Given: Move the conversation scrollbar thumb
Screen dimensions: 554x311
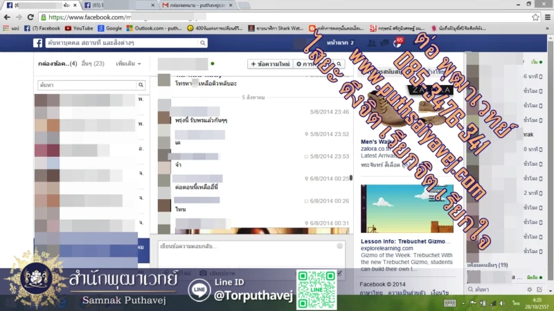Looking at the screenshot, I should click(x=351, y=178).
